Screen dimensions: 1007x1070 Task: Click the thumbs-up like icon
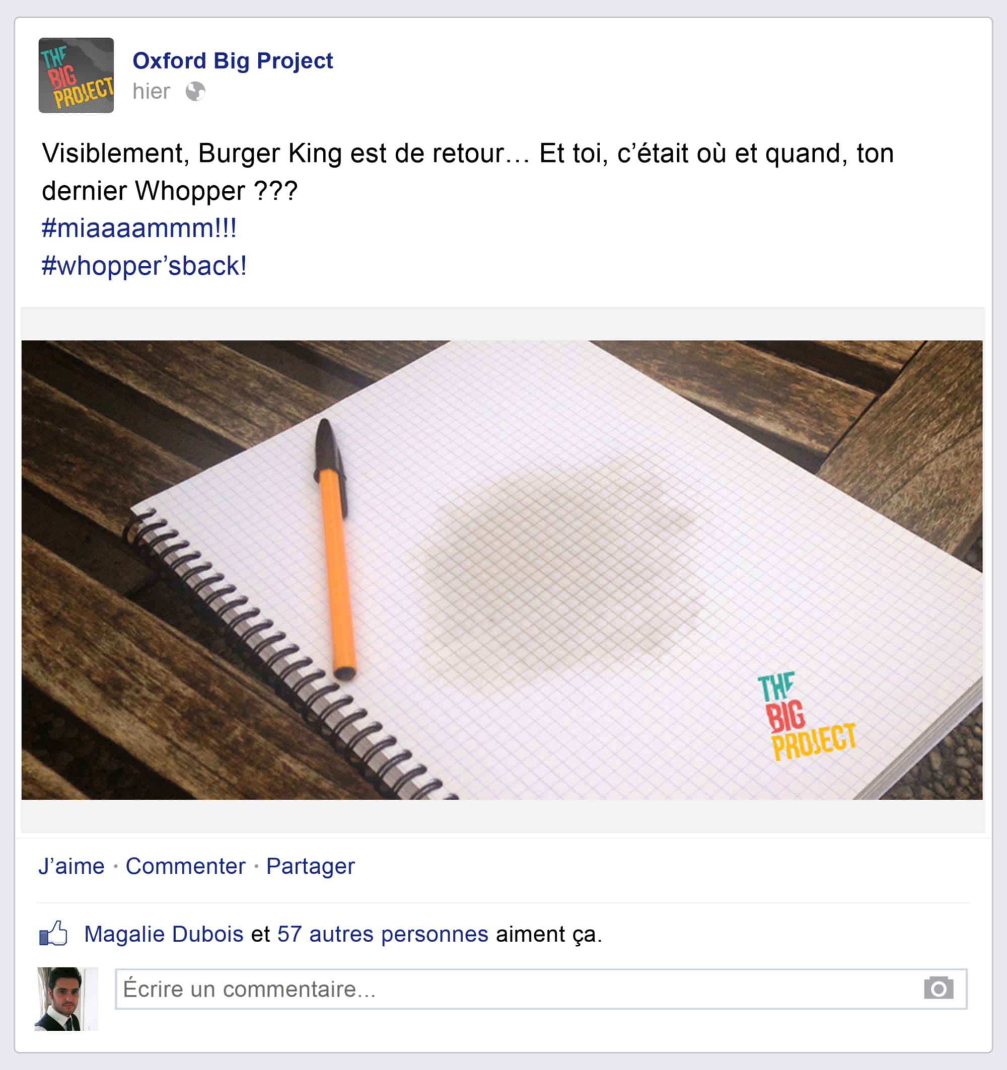(53, 933)
